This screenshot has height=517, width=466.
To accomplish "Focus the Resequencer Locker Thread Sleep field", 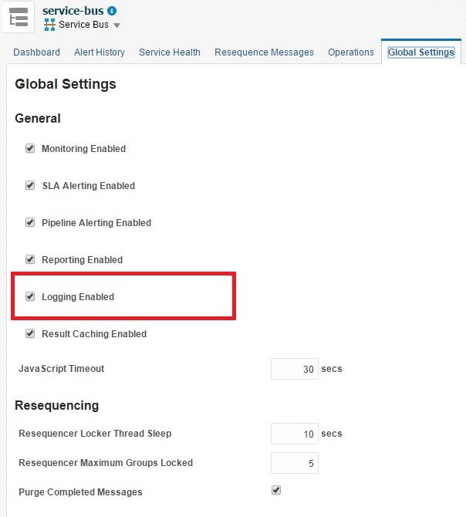I will coord(294,434).
